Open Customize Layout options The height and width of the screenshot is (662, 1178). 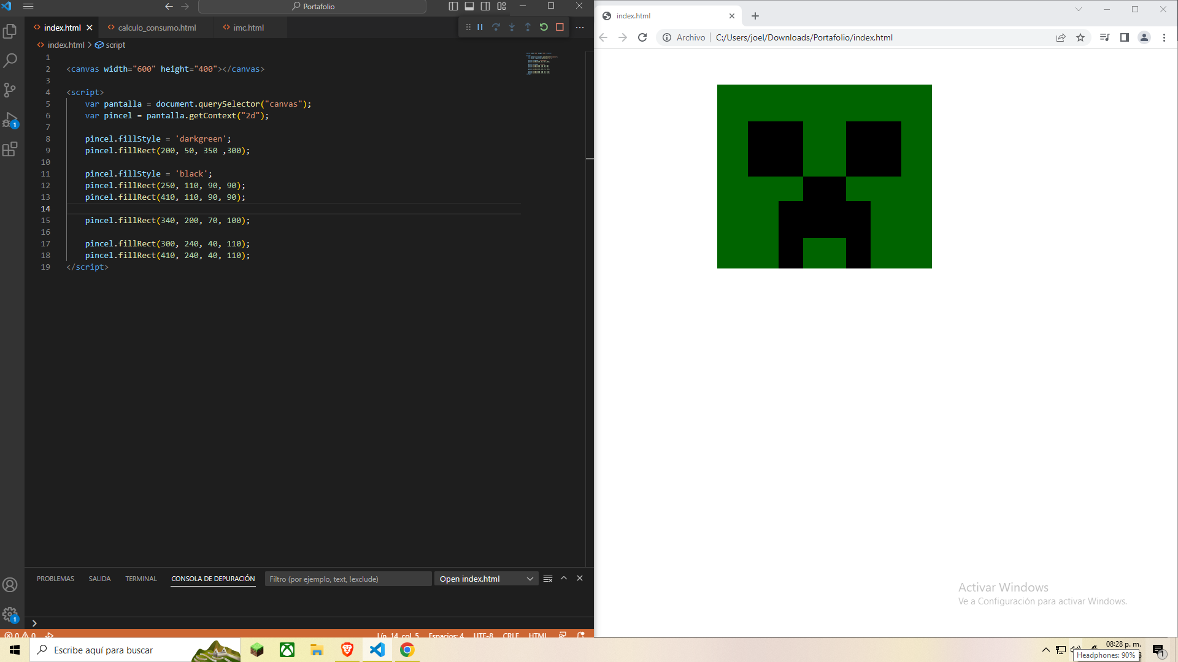pyautogui.click(x=502, y=6)
